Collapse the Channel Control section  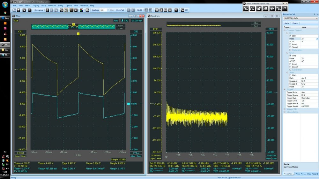pos(285,30)
